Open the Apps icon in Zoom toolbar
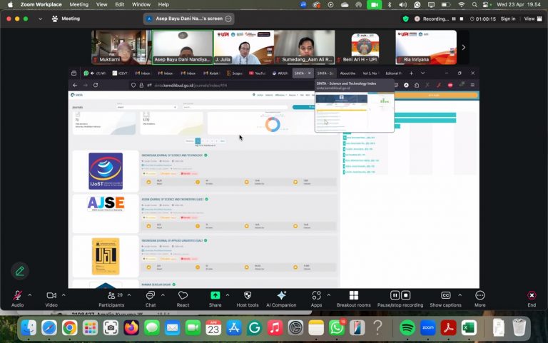 pyautogui.click(x=316, y=295)
